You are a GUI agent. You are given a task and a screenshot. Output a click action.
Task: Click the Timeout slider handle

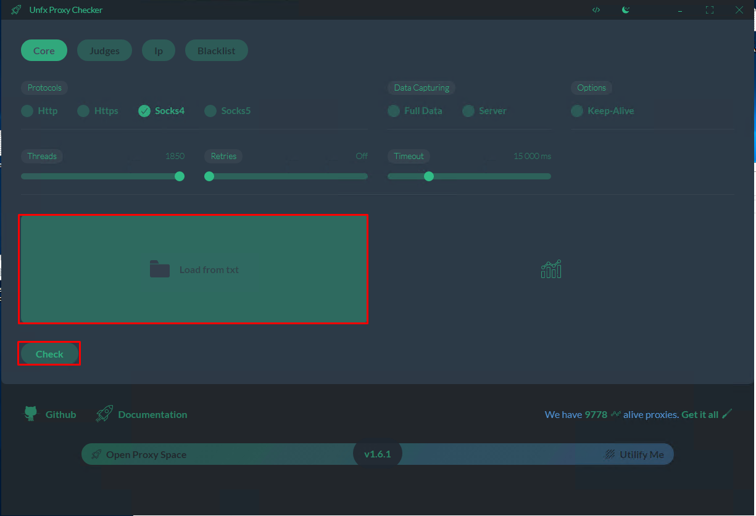[x=429, y=176]
